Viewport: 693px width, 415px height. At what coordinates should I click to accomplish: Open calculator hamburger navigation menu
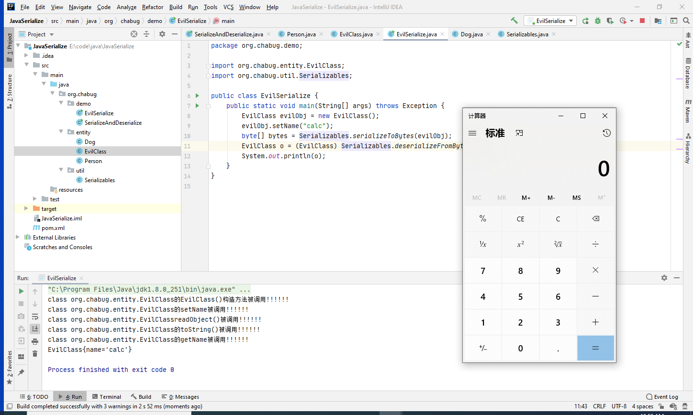(472, 133)
